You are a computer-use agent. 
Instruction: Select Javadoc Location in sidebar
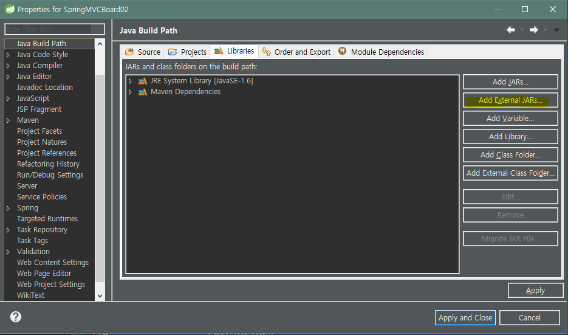(44, 88)
